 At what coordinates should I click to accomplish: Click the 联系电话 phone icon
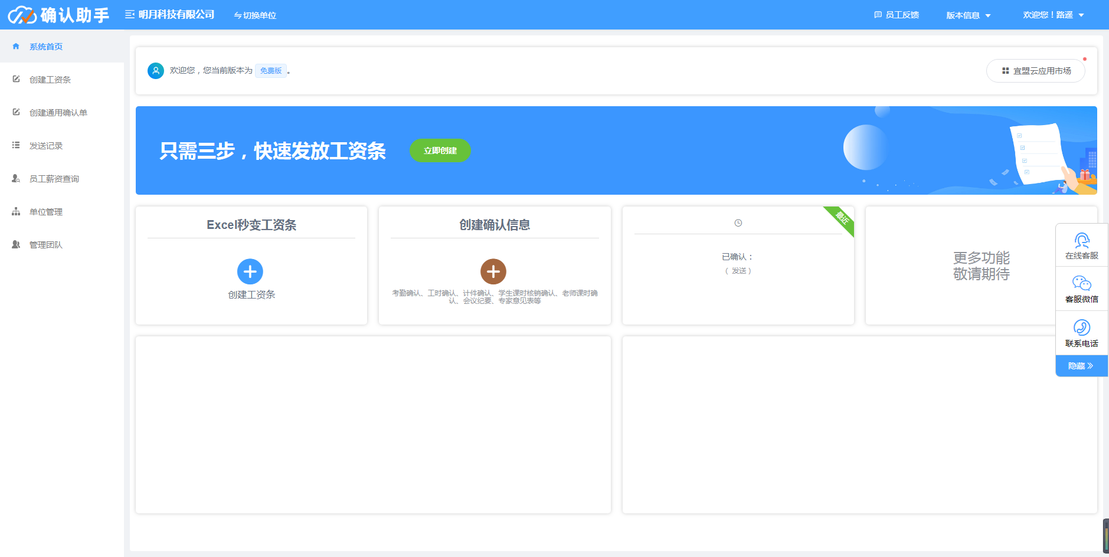click(1082, 327)
